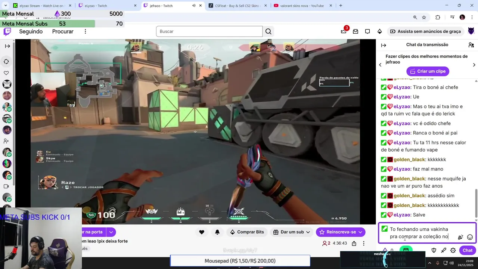Open Prime Loot crown icon with badge
478x269 pixels.
(x=344, y=31)
